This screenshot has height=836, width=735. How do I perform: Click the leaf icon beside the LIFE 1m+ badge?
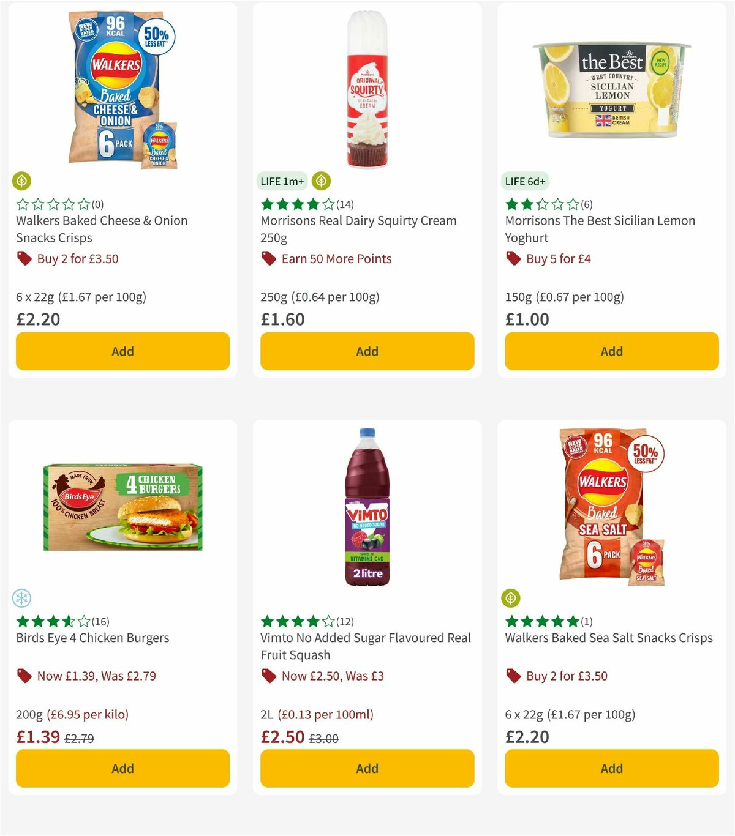pyautogui.click(x=320, y=181)
